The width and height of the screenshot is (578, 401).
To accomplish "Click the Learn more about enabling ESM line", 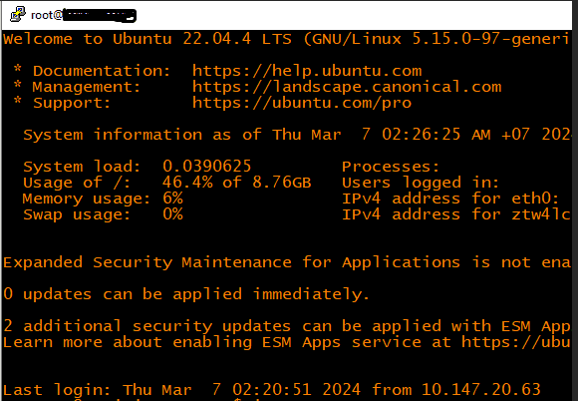I will point(286,342).
